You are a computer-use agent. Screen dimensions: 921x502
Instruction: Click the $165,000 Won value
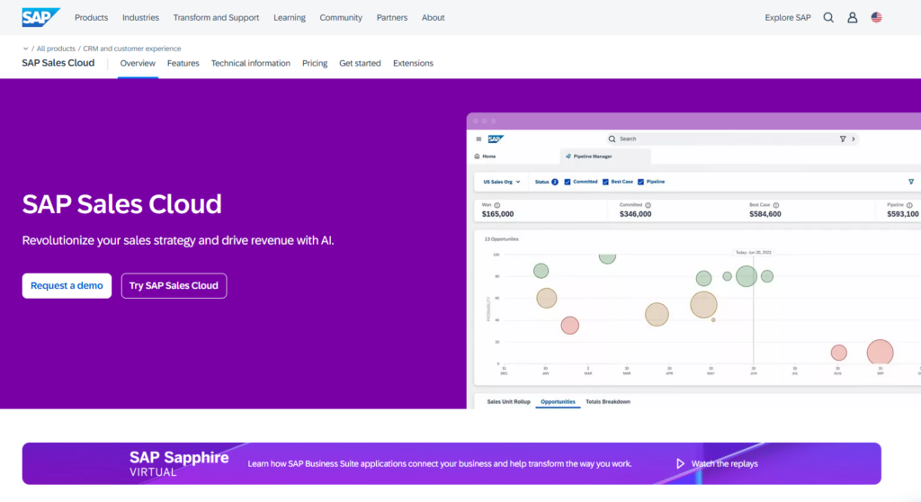click(x=497, y=214)
